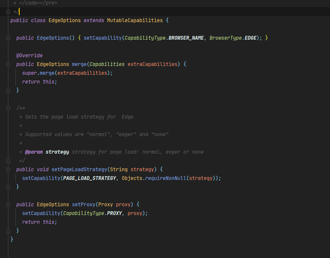Click fold-end marker at setPageLoadStrategy's closing brace
Image resolution: width=330 pixels, height=258 pixels.
8,187
